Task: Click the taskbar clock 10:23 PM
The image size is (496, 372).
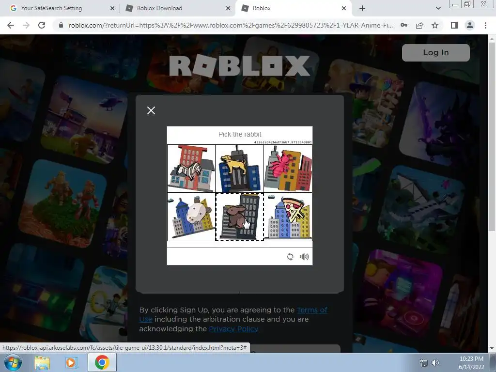Action: (x=471, y=359)
